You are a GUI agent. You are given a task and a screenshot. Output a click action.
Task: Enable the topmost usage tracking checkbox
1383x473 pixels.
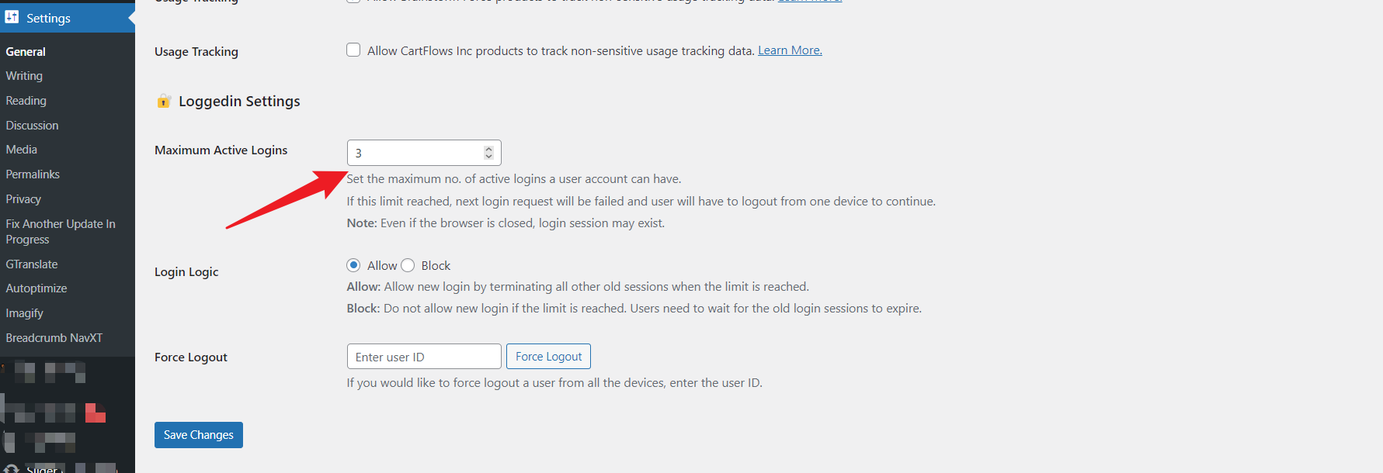click(x=353, y=2)
